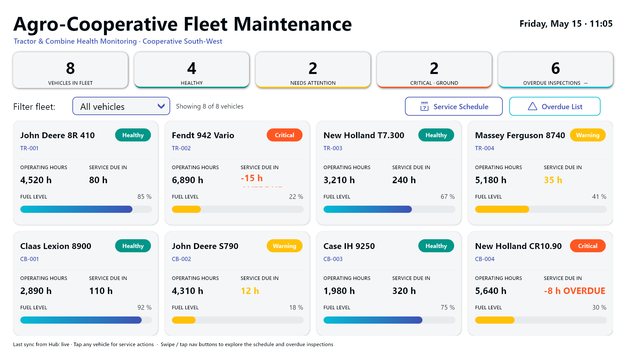Click the warning triangle icon in Overdue List
626x352 pixels.
tap(532, 106)
